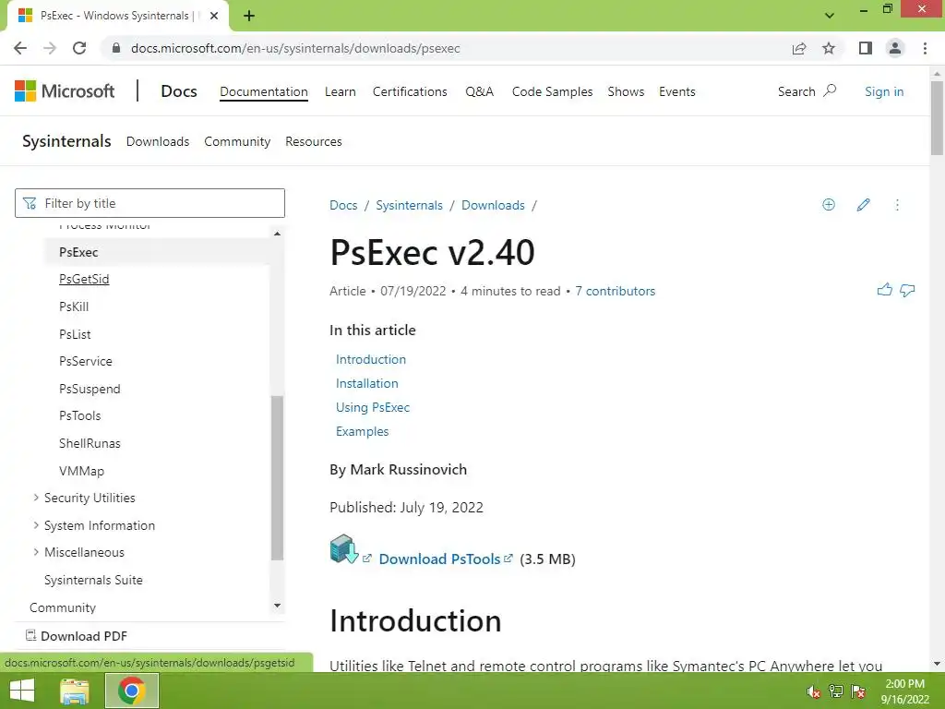
Task: Sign in to Microsoft Docs
Action: [884, 91]
